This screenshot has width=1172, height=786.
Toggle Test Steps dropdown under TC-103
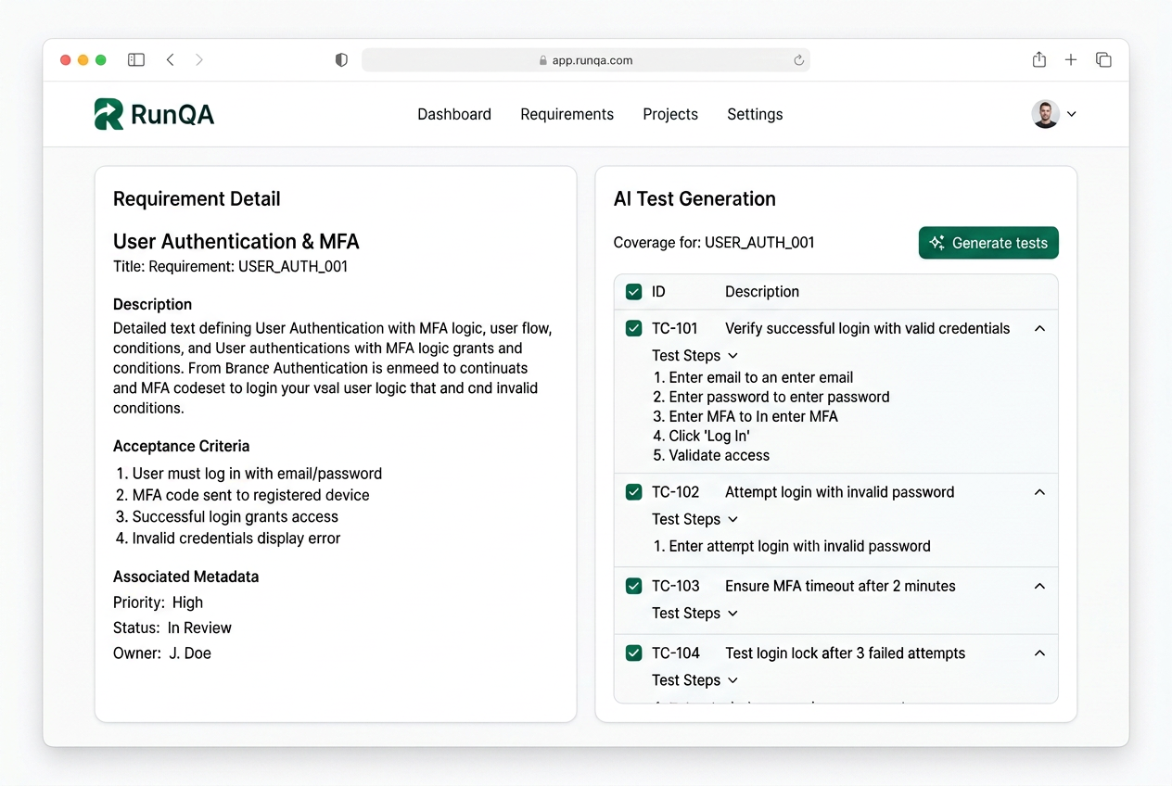click(695, 613)
